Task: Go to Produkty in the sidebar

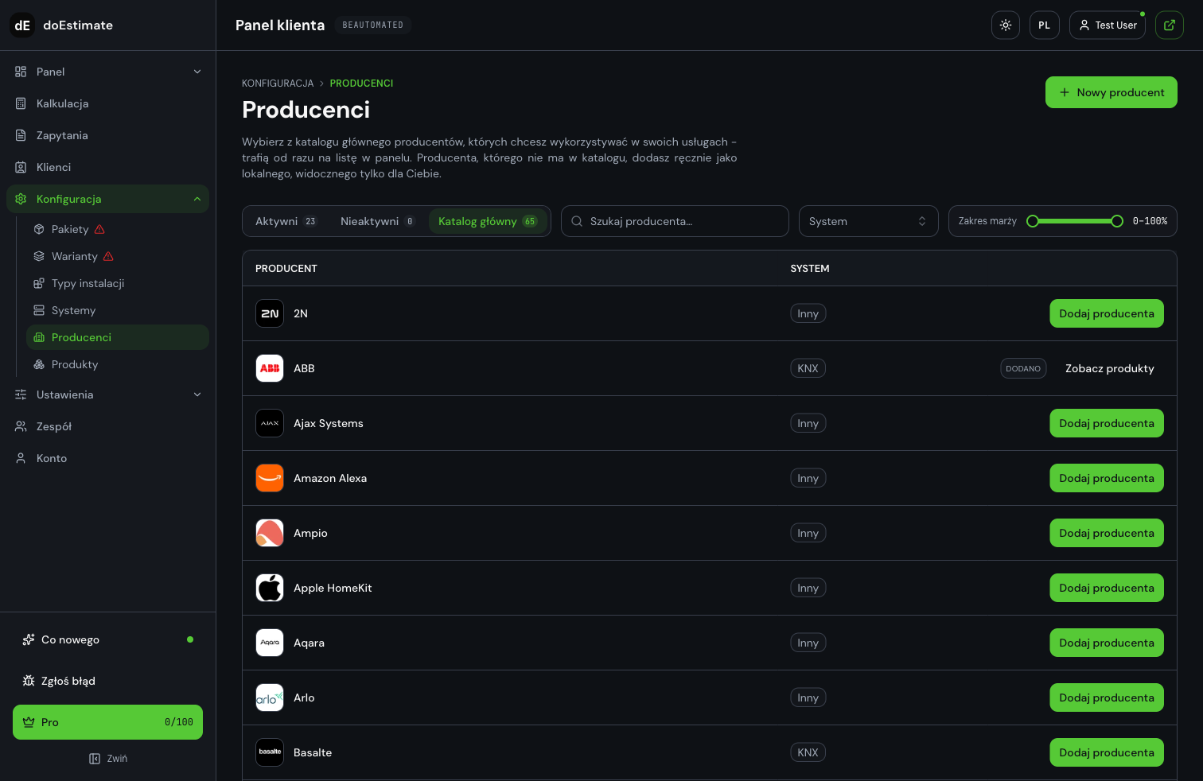Action: coord(118,364)
